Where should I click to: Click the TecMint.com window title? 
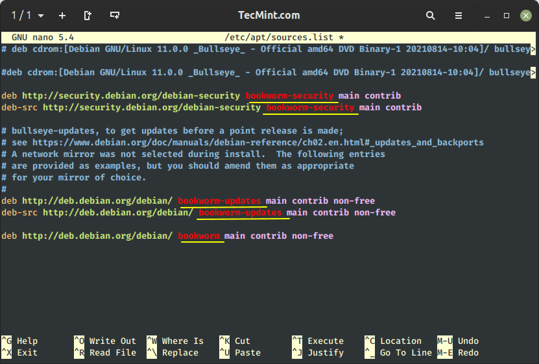pyautogui.click(x=269, y=16)
